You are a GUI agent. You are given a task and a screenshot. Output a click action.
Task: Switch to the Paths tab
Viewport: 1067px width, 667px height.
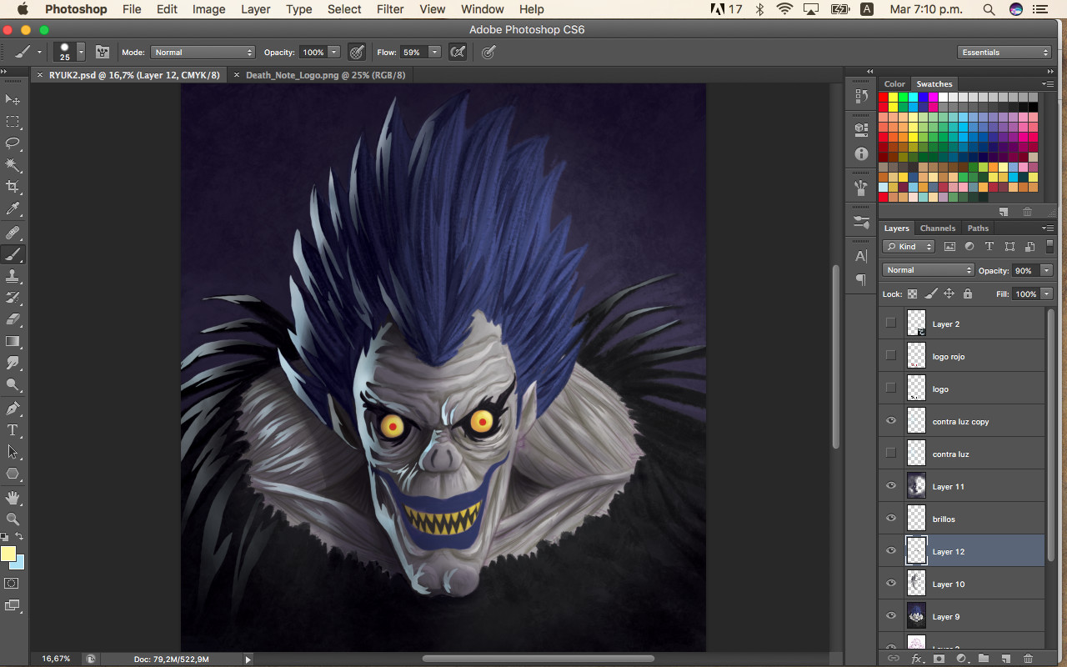point(978,228)
